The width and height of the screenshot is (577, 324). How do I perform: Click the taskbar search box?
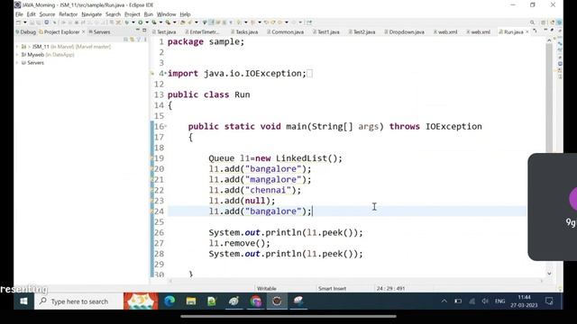78,301
